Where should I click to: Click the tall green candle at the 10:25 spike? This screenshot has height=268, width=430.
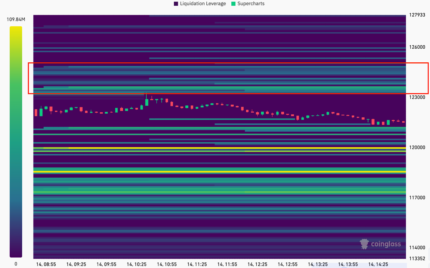pyautogui.click(x=147, y=102)
